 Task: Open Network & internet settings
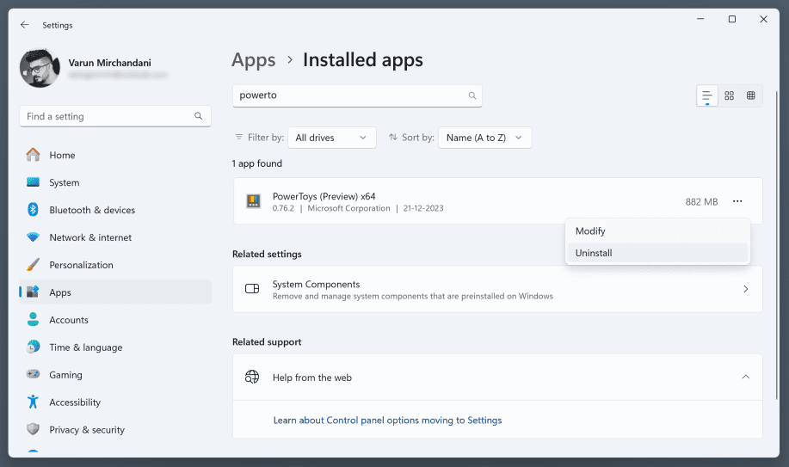point(89,237)
